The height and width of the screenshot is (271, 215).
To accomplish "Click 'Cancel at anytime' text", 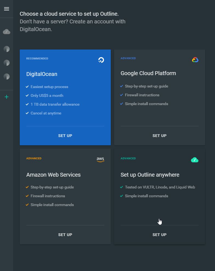I will (x=46, y=113).
